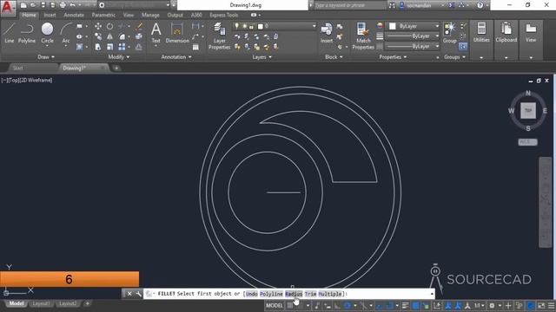Expand the Annotation panel
The image size is (556, 312).
tap(176, 57)
